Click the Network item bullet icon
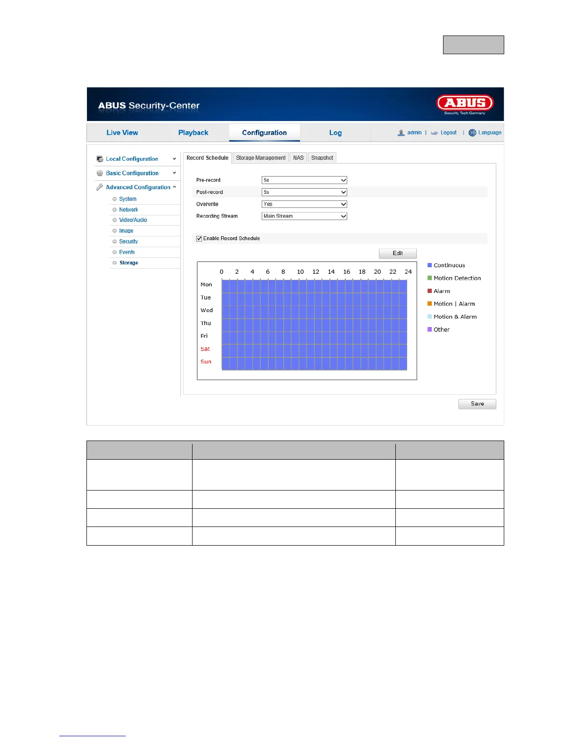The height and width of the screenshot is (740, 572). tap(114, 210)
